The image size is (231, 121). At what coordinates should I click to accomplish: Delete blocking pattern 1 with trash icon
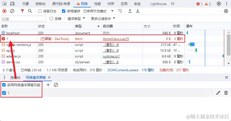click(226, 93)
